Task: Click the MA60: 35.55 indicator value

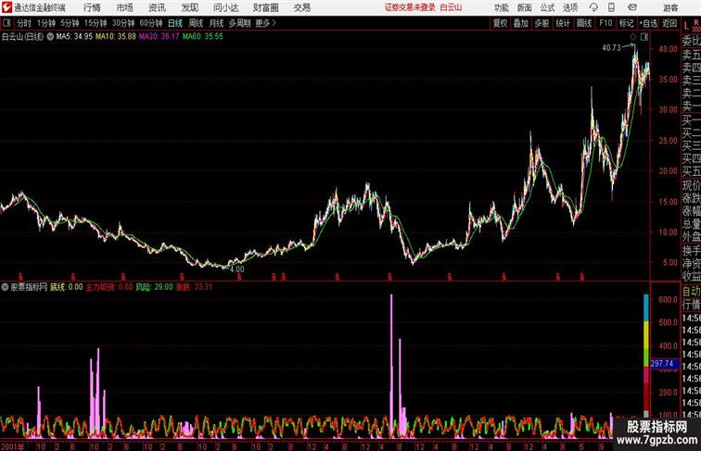Action: point(202,37)
